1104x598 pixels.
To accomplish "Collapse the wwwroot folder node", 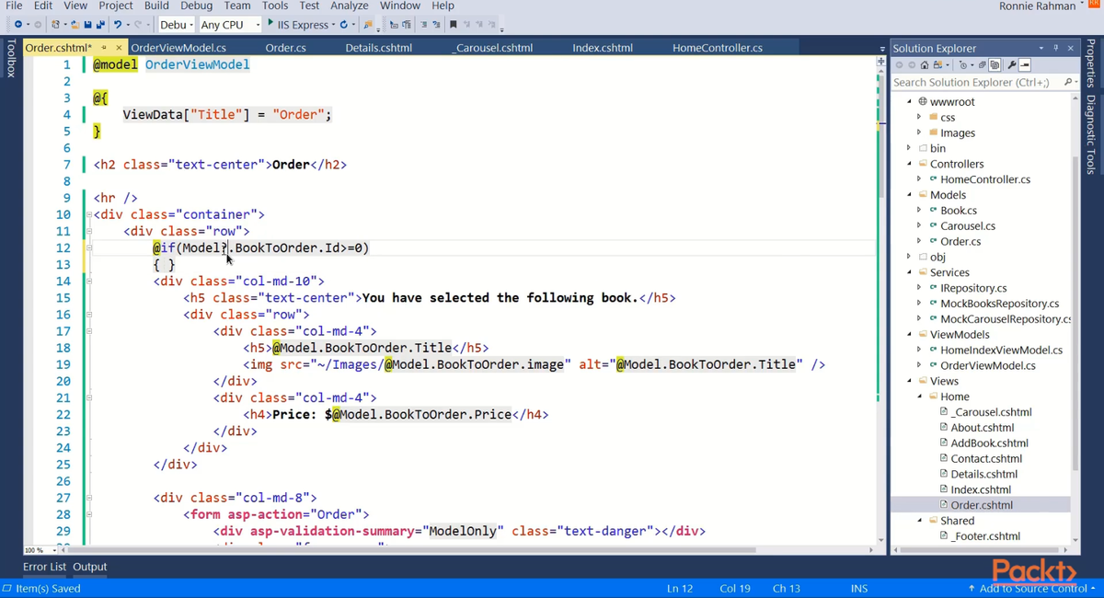I will [x=910, y=101].
